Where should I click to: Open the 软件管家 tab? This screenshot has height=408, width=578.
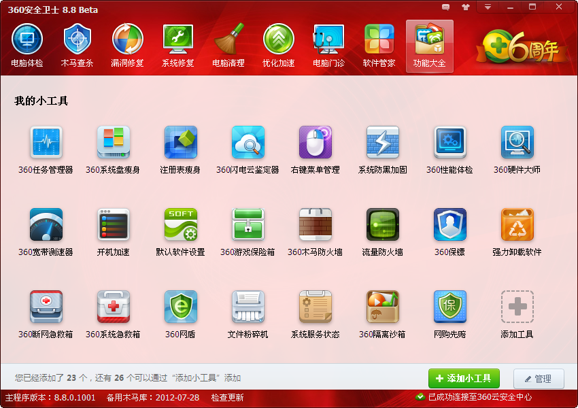click(379, 44)
